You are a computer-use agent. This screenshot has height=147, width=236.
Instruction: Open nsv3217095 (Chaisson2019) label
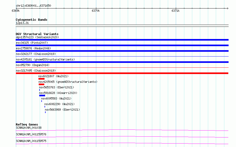click(x=36, y=71)
